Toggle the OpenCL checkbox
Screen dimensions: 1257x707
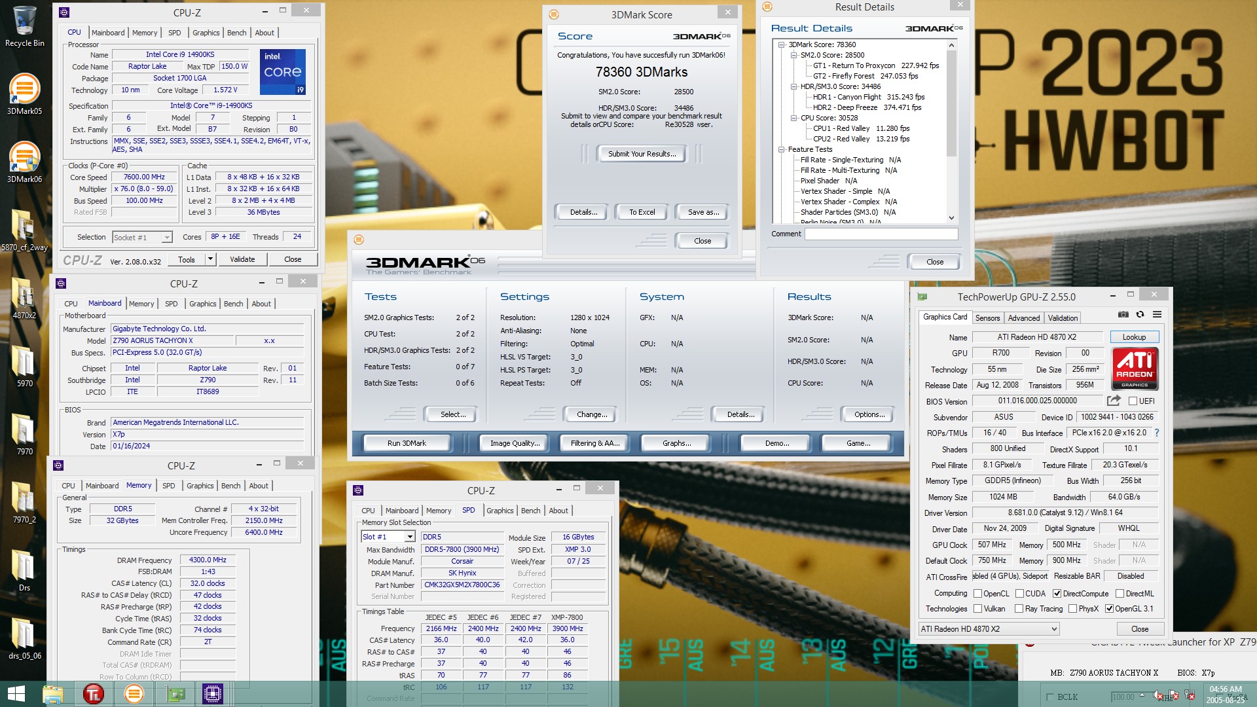tap(977, 594)
